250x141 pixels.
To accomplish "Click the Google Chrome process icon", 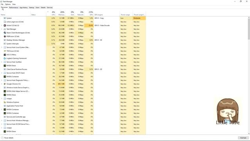I will click(5, 84).
